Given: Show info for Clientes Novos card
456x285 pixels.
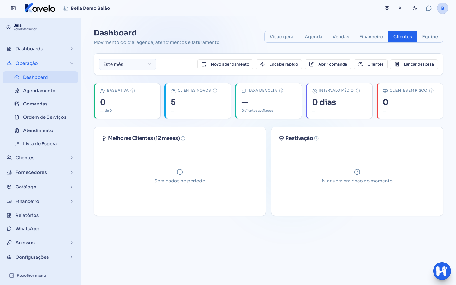Looking at the screenshot, I should tap(215, 91).
